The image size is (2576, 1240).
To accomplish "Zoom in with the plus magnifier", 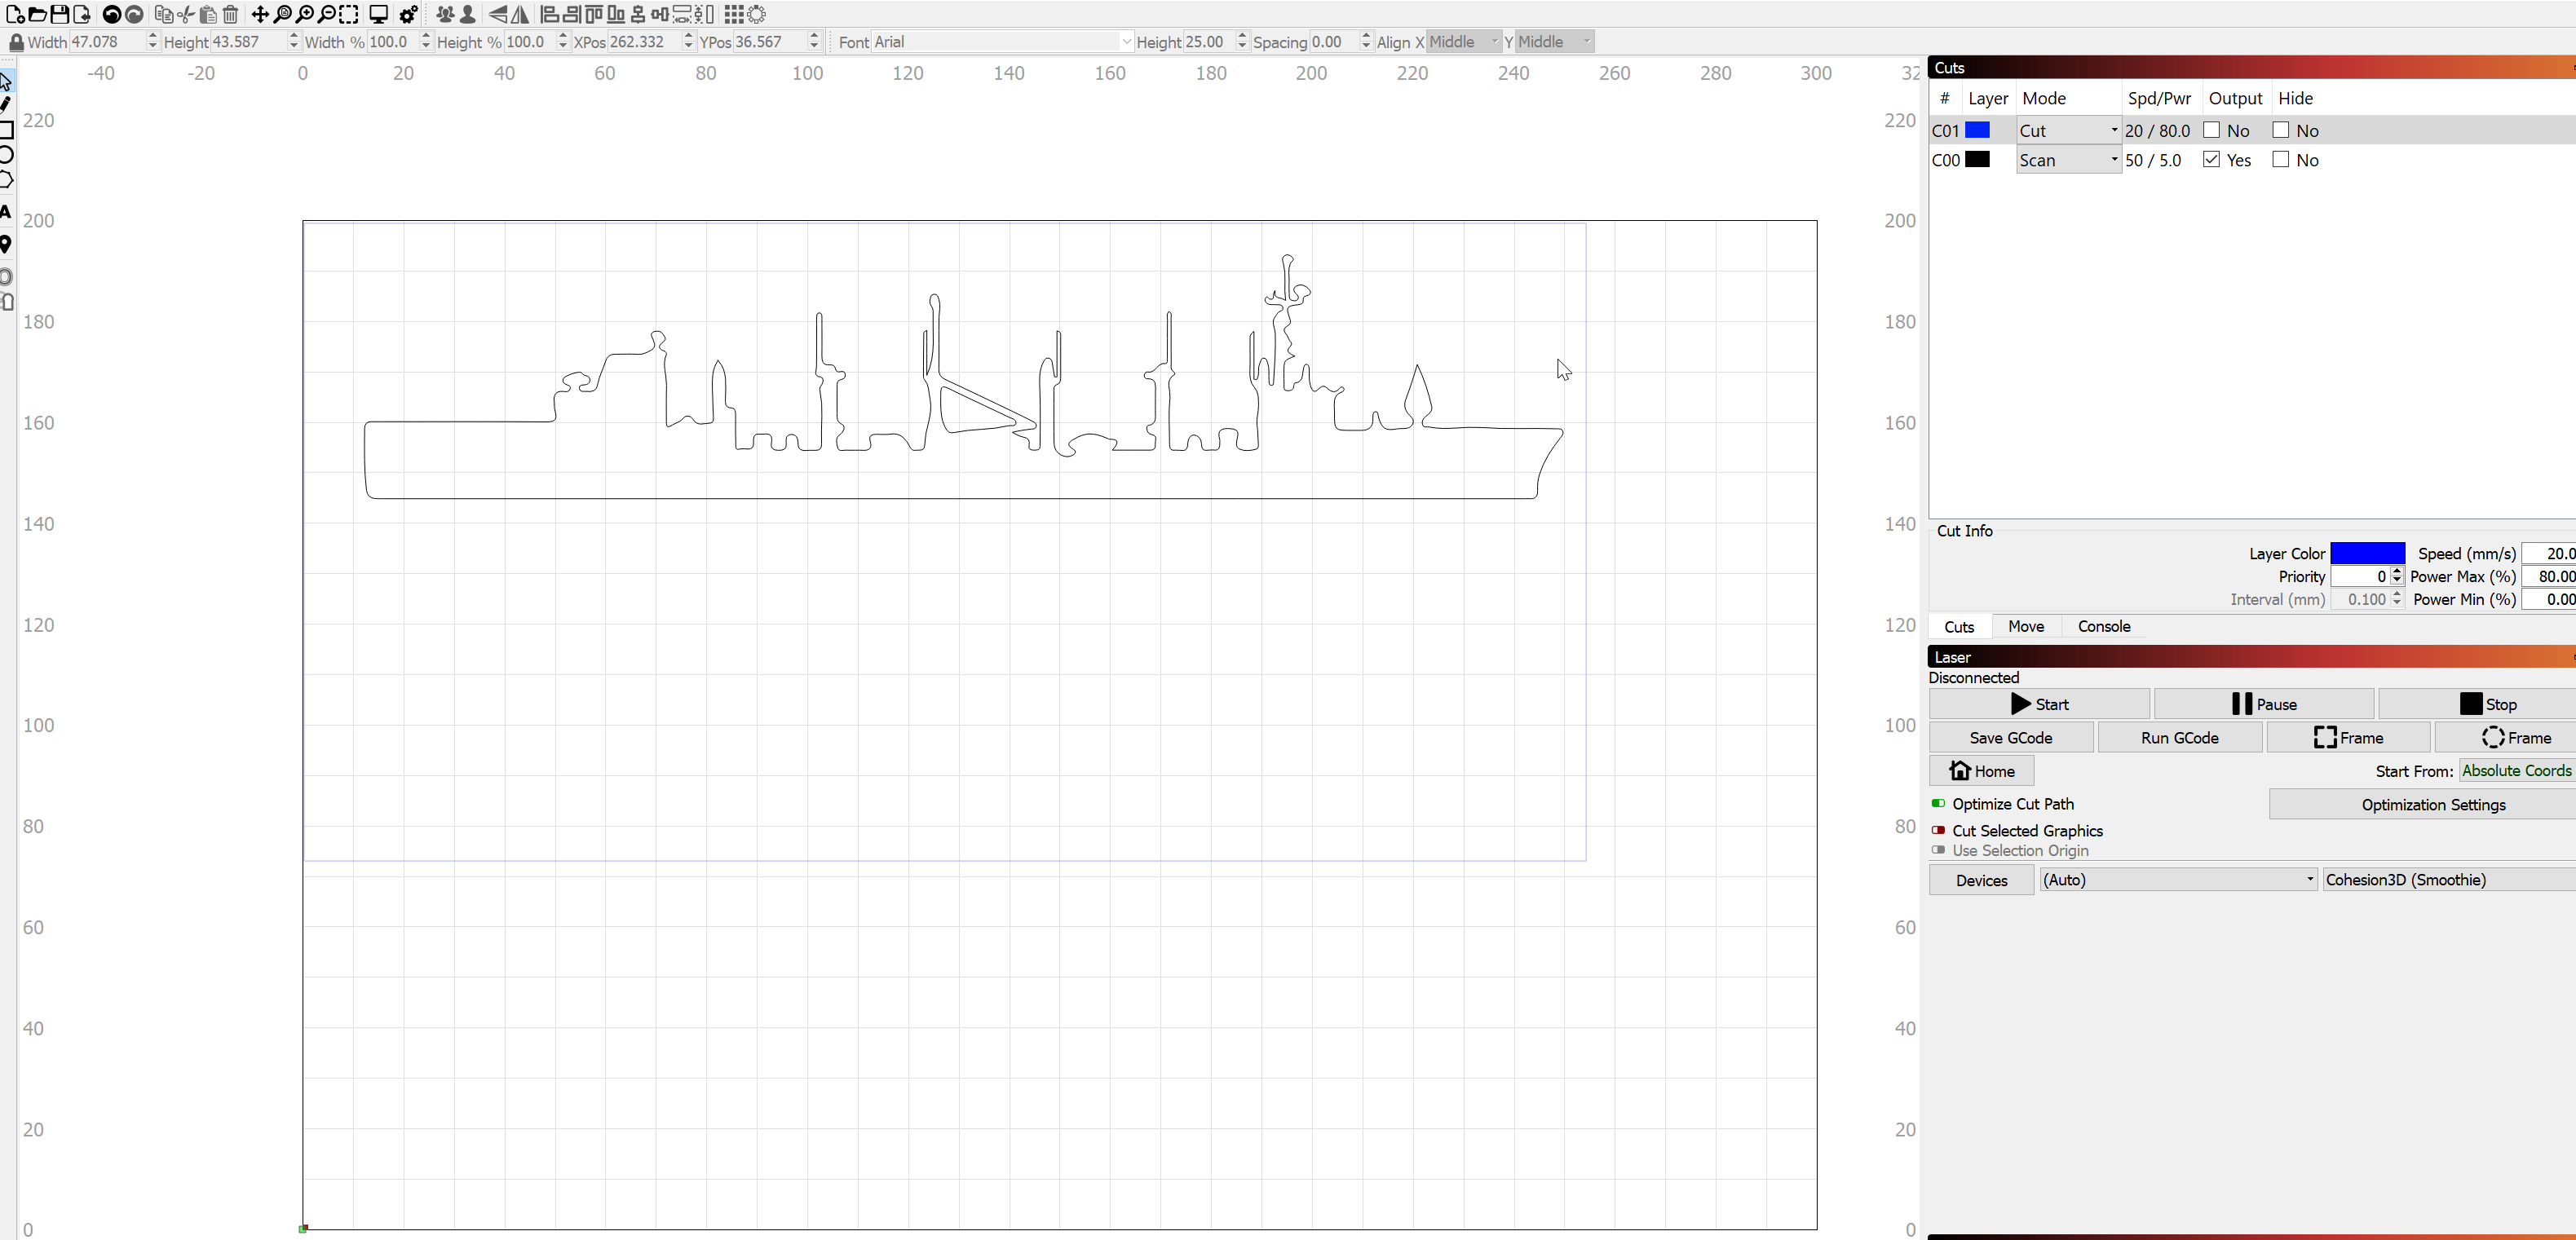I will 305,14.
